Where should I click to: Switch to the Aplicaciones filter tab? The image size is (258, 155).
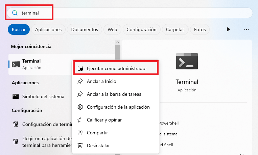click(48, 29)
